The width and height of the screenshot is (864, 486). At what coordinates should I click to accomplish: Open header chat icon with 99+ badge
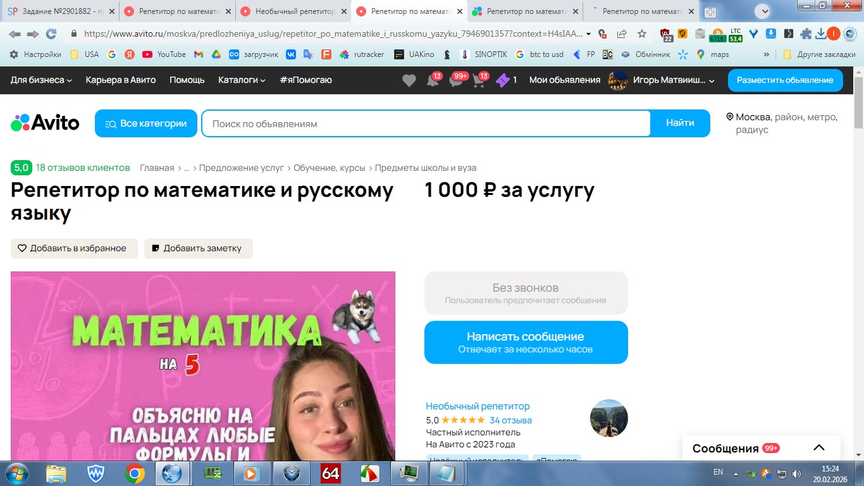457,80
